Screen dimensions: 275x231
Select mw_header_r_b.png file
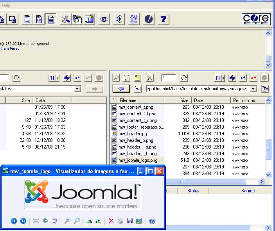pyautogui.click(x=138, y=154)
